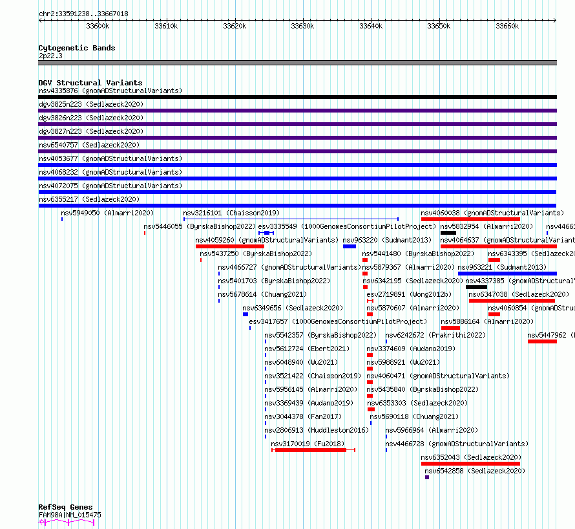The image size is (575, 529).
Task: Select red bar under nsv5886164 Almarri2020
Action: tap(450, 328)
